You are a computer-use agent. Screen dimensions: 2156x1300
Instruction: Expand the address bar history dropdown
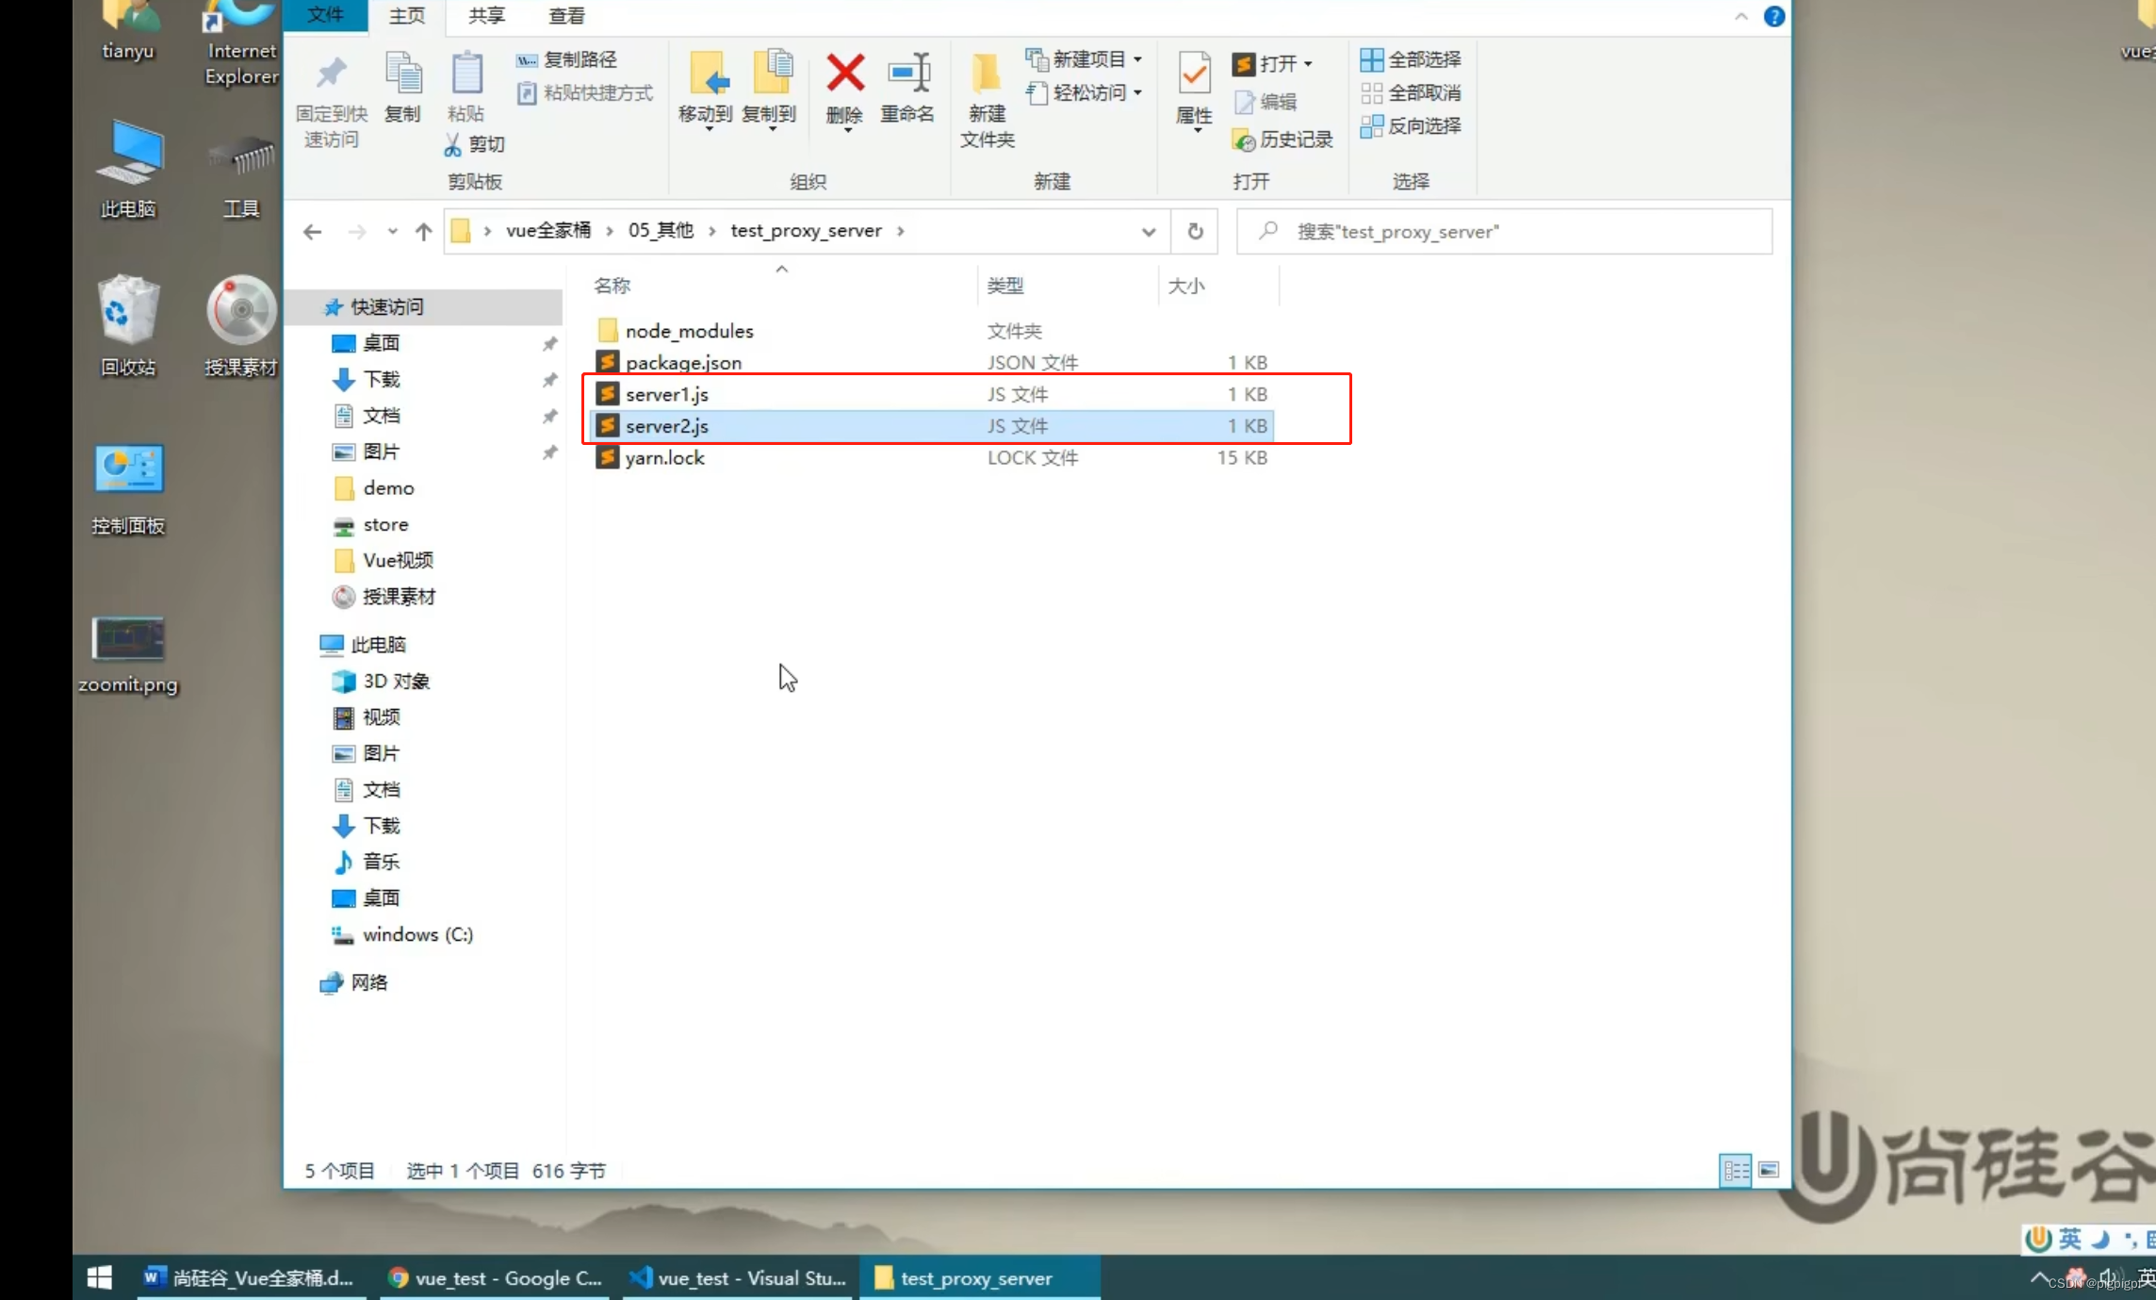point(1148,232)
